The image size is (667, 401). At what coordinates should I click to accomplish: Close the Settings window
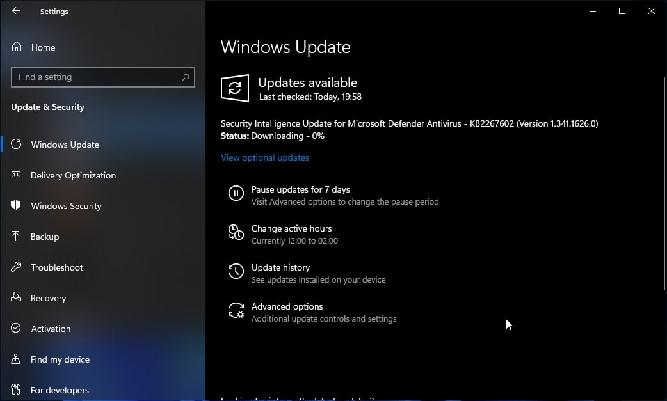tap(651, 11)
